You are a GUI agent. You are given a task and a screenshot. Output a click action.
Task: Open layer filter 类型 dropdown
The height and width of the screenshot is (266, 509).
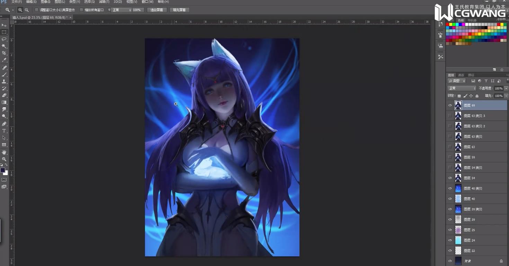(457, 81)
